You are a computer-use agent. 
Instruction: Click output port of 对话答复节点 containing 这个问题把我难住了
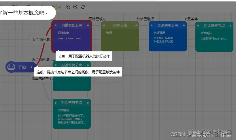tap(88, 103)
